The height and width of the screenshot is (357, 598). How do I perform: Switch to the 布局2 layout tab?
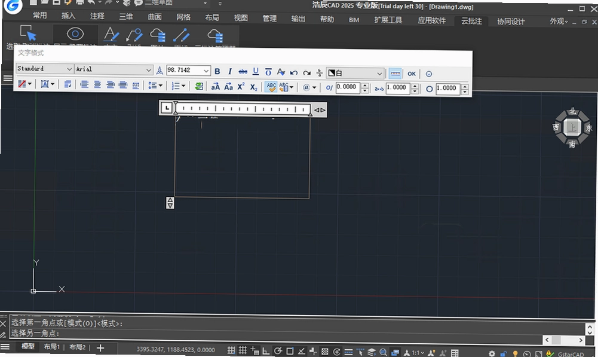click(78, 347)
